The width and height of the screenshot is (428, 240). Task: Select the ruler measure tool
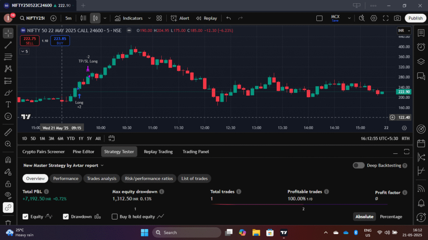click(x=8, y=132)
